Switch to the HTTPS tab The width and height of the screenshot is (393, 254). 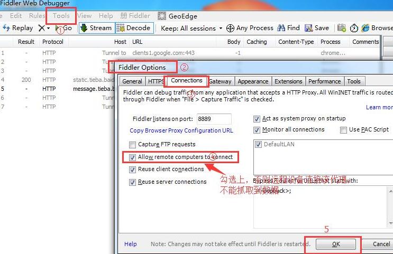coord(156,81)
